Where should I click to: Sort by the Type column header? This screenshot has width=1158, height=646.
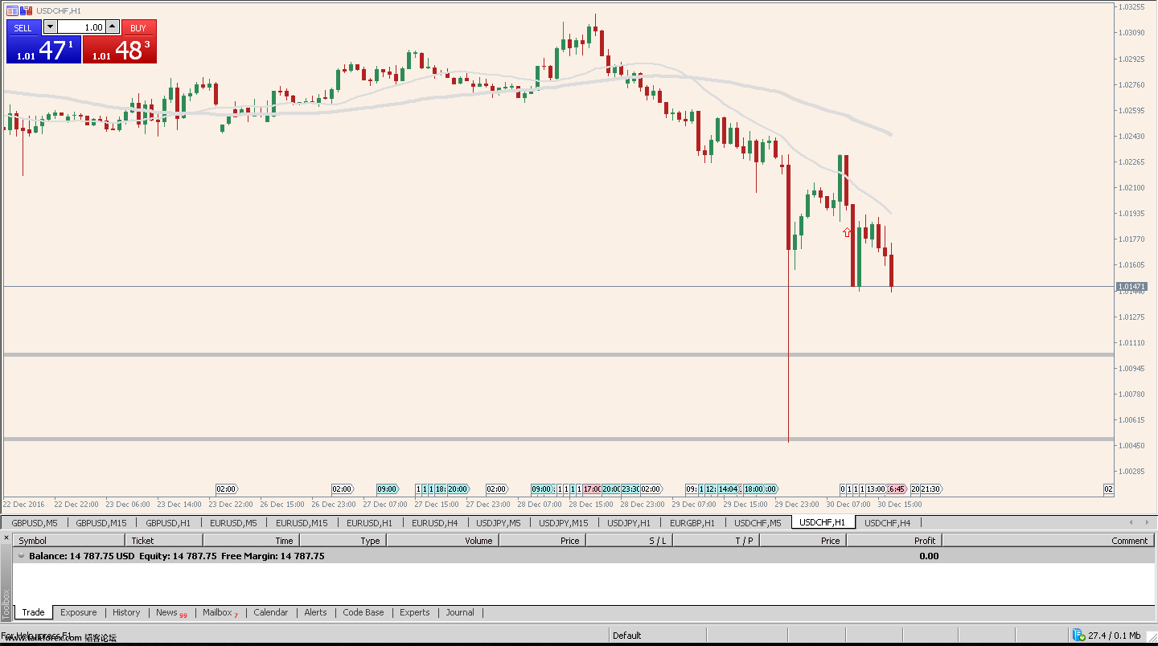coord(343,541)
